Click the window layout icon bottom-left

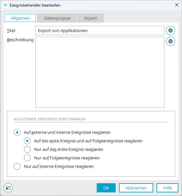[8, 188]
